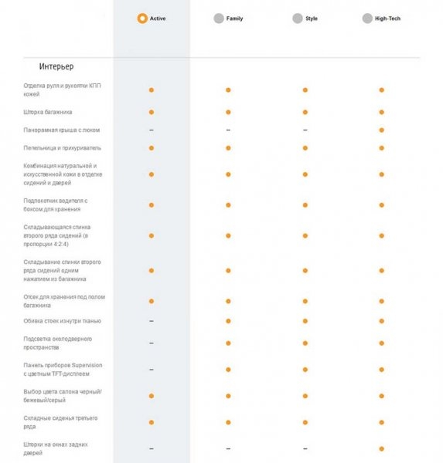Select the Family trim radio button
Screen dimensions: 443x463
219,19
